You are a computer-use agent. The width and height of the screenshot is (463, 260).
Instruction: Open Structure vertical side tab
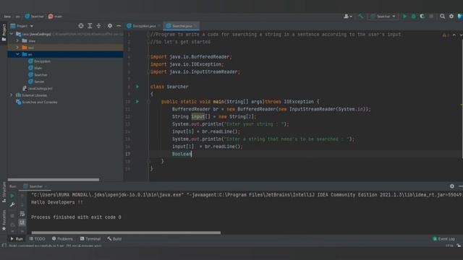tap(4, 192)
